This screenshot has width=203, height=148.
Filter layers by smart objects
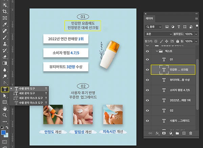(x=191, y=27)
